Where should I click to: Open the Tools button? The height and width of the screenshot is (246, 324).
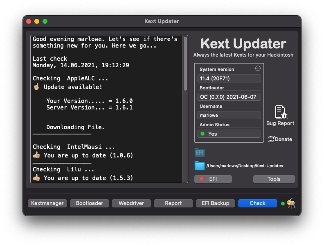click(x=274, y=179)
